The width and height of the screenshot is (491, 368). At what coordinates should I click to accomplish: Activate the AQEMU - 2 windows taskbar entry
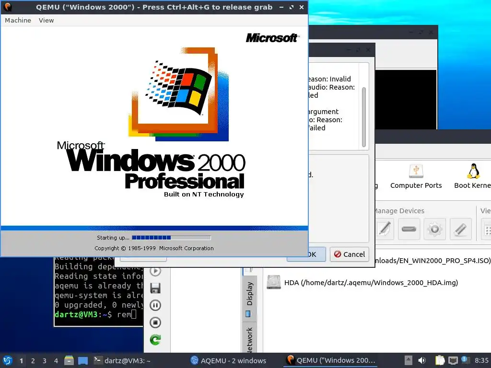click(x=229, y=360)
